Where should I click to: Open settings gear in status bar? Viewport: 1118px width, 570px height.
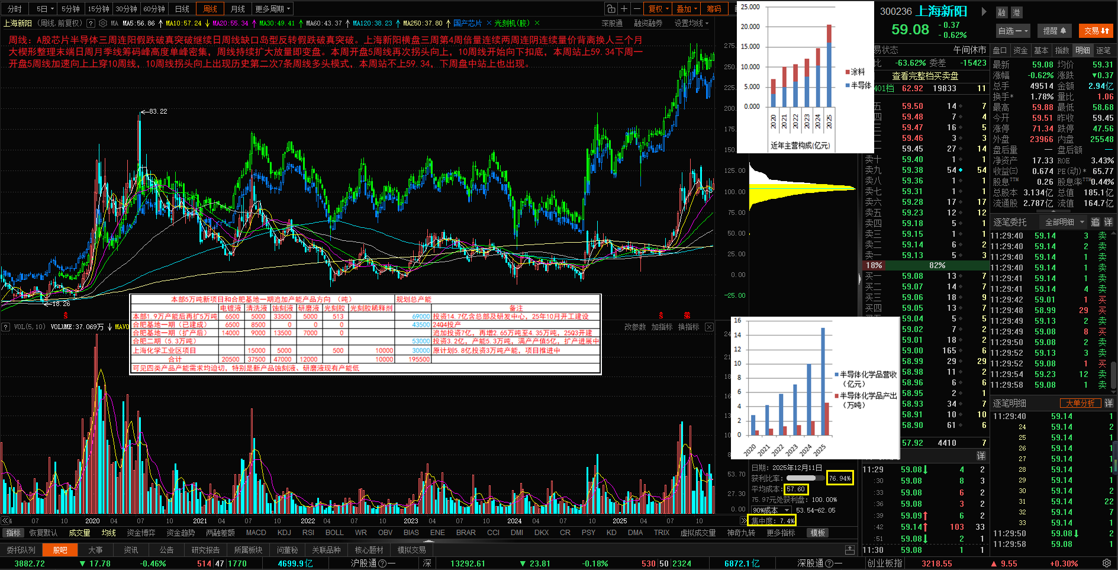(x=1107, y=563)
